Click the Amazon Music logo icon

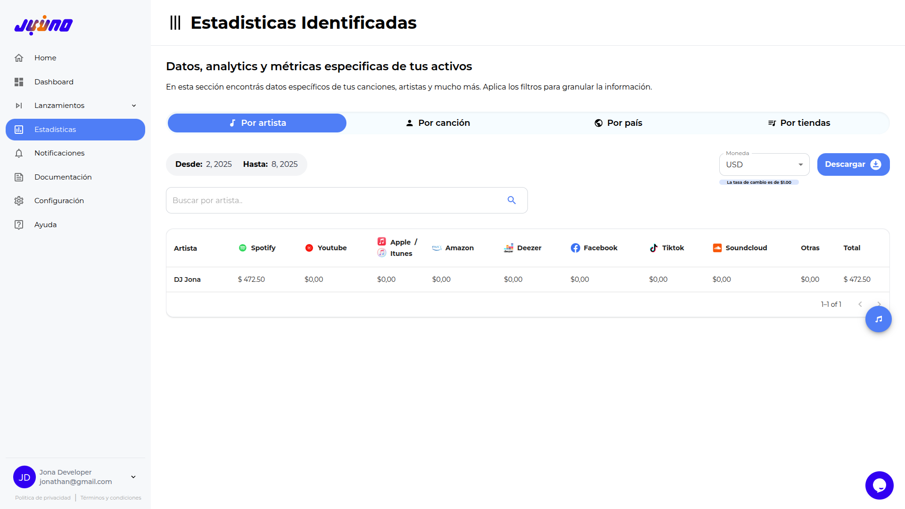[437, 248]
